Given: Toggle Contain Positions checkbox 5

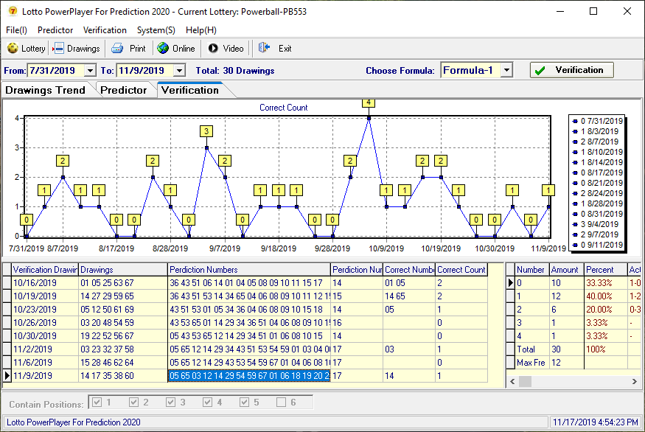Looking at the screenshot, I should pyautogui.click(x=244, y=402).
